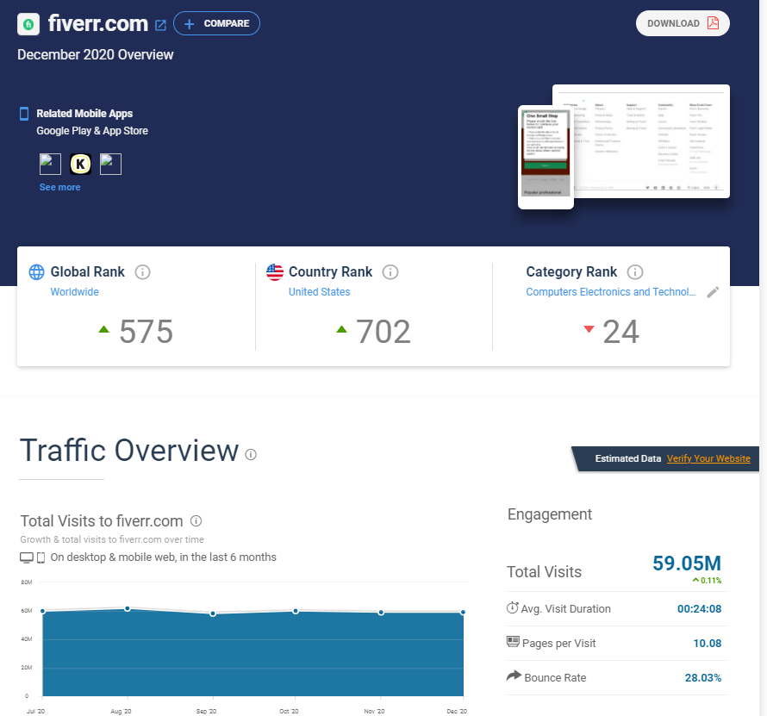
Task: Click the Traffic Overview info icon
Action: coord(250,454)
